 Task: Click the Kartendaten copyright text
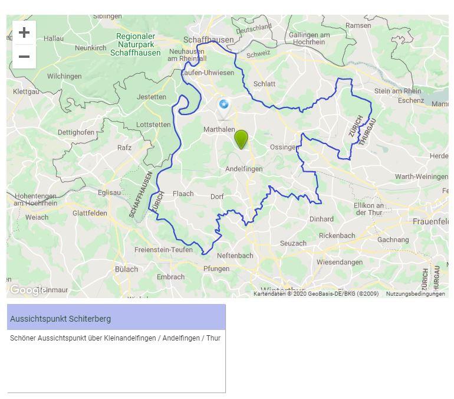(316, 294)
